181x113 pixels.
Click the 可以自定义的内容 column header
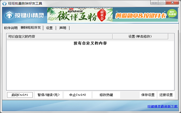[59, 36]
